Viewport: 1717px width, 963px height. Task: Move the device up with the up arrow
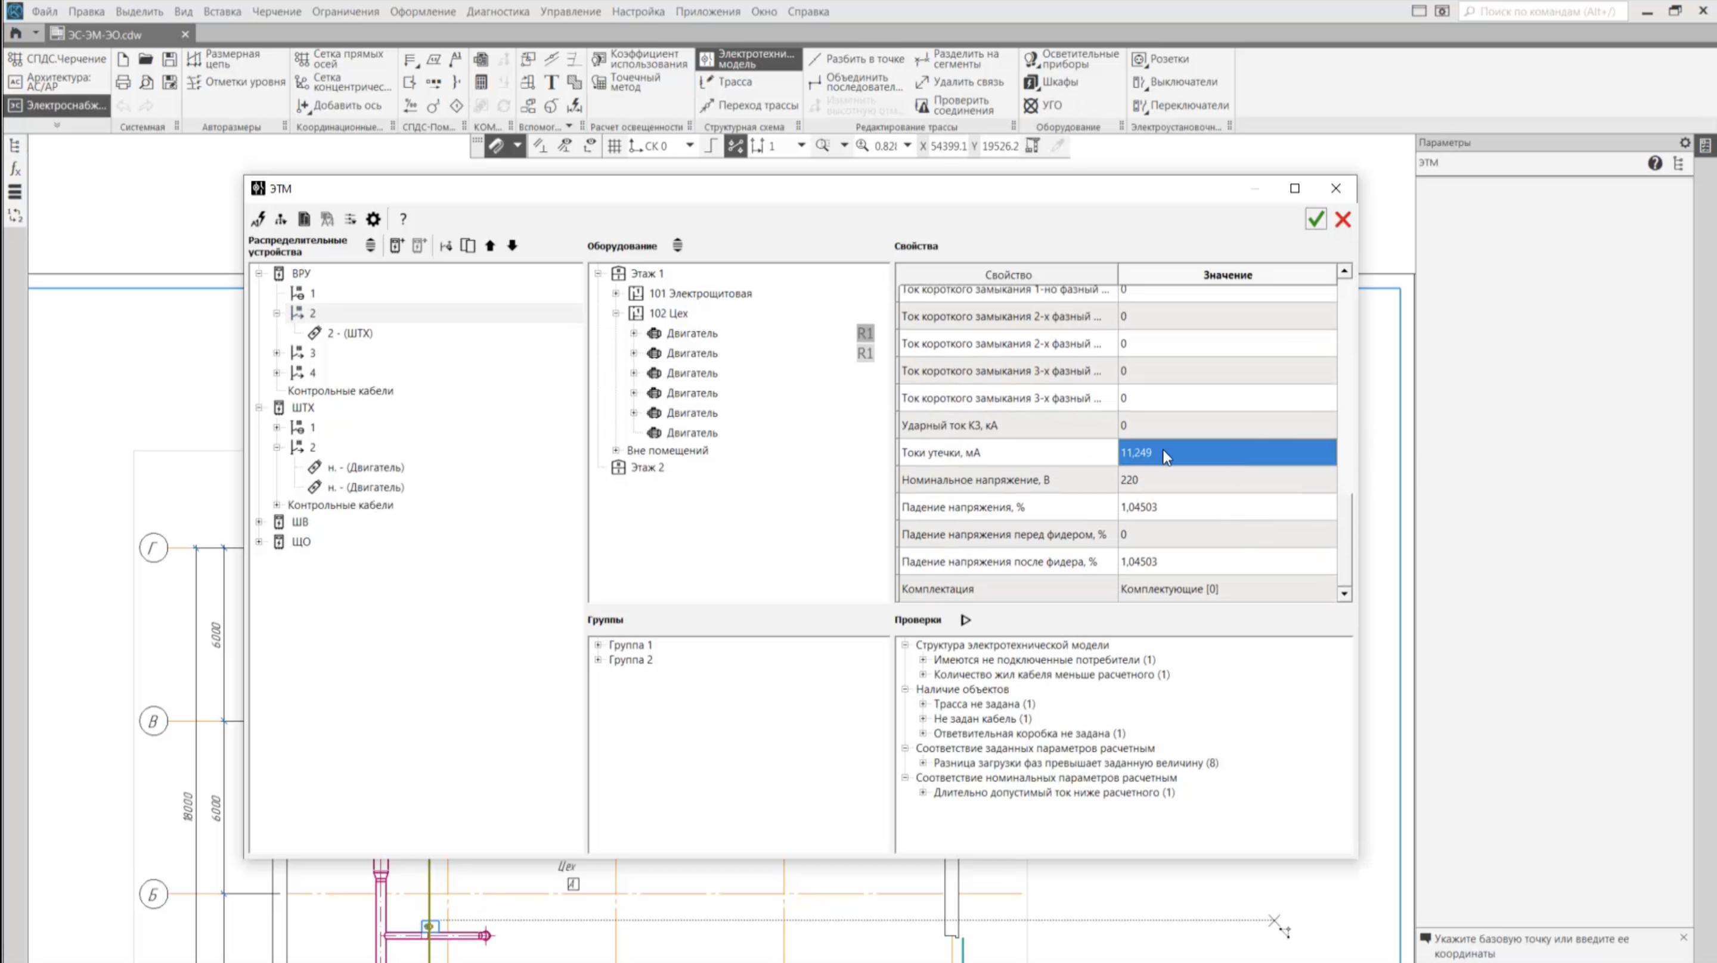[490, 246]
